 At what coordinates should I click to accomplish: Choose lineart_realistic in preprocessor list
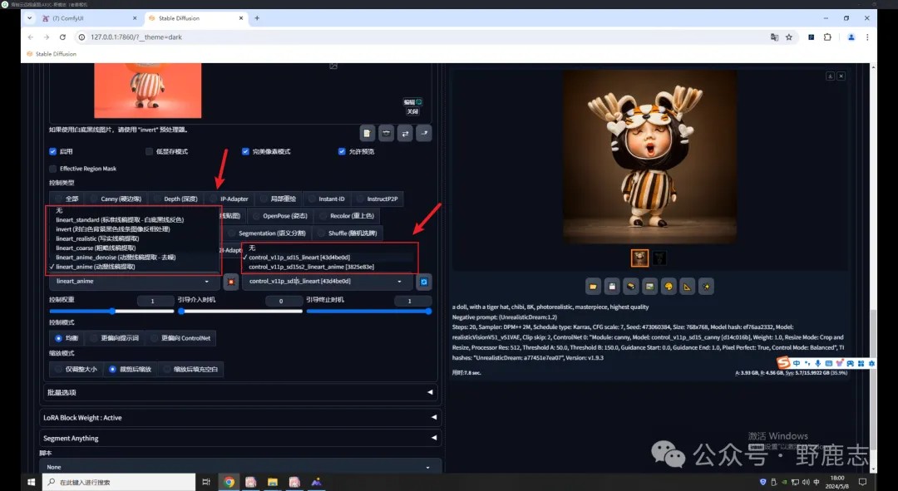(x=133, y=238)
